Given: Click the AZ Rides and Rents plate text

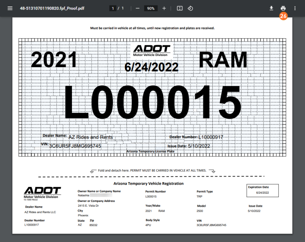Looking at the screenshot, I should click(90, 137).
